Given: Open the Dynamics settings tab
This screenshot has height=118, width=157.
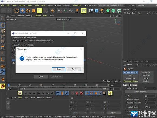Looking at the screenshot, I should click(x=146, y=75).
